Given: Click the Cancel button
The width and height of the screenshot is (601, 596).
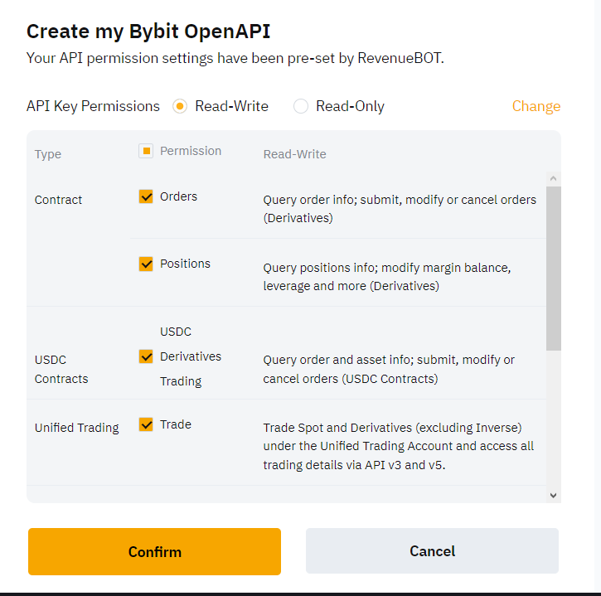Looking at the screenshot, I should pos(432,550).
